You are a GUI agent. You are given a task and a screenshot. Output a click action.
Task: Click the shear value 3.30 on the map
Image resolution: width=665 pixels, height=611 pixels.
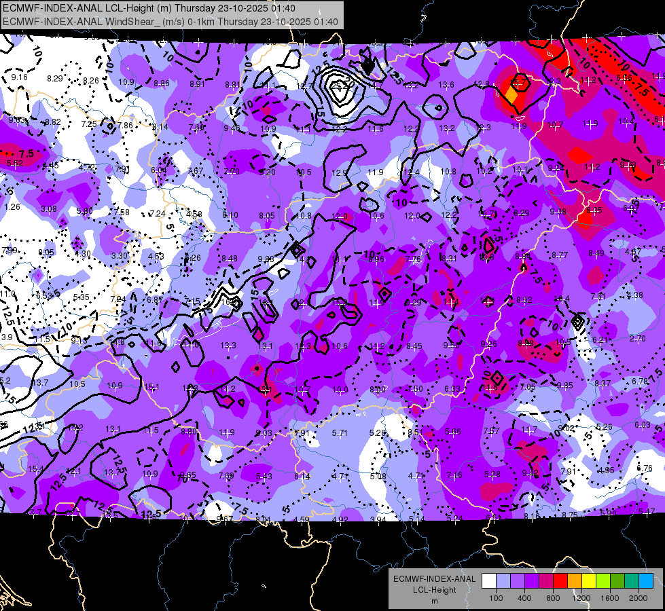[120, 255]
